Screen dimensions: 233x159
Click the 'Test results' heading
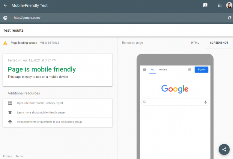[13, 30]
